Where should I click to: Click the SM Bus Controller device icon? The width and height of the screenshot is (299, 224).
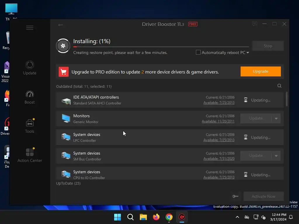[66, 156]
